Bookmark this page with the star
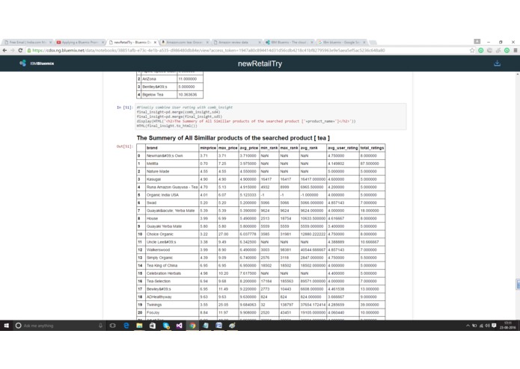Screen dimensions: 520x369 (472, 50)
